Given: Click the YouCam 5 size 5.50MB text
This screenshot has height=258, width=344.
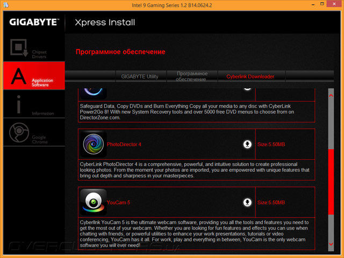Looking at the screenshot, I should pyautogui.click(x=271, y=203).
